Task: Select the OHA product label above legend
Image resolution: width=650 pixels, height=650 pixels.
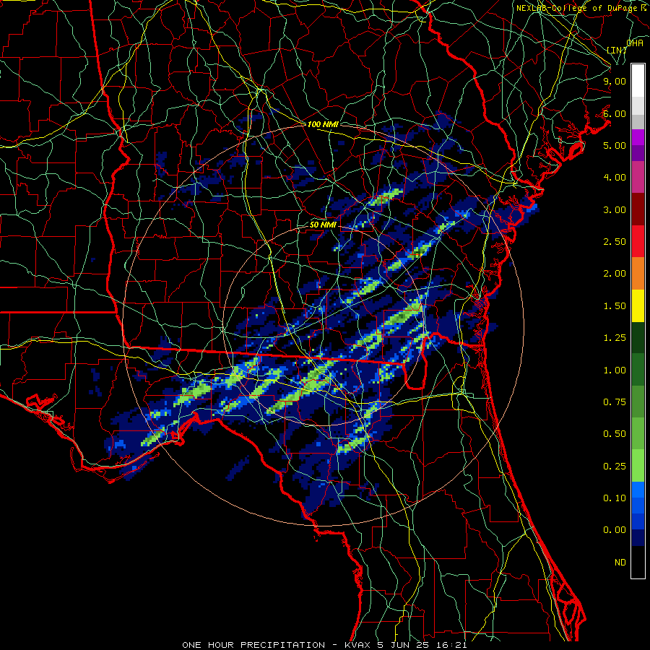Action: point(635,43)
